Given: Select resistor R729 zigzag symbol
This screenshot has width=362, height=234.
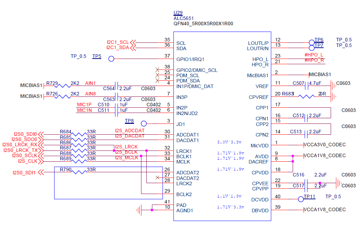Looking at the screenshot, I should click(63, 86).
